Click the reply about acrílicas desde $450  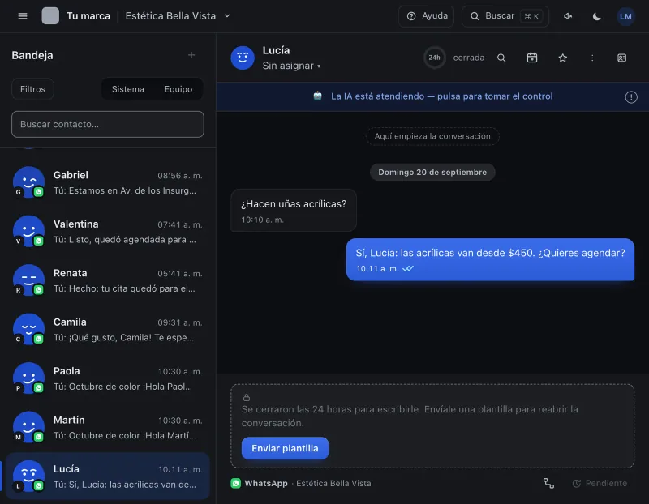490,259
